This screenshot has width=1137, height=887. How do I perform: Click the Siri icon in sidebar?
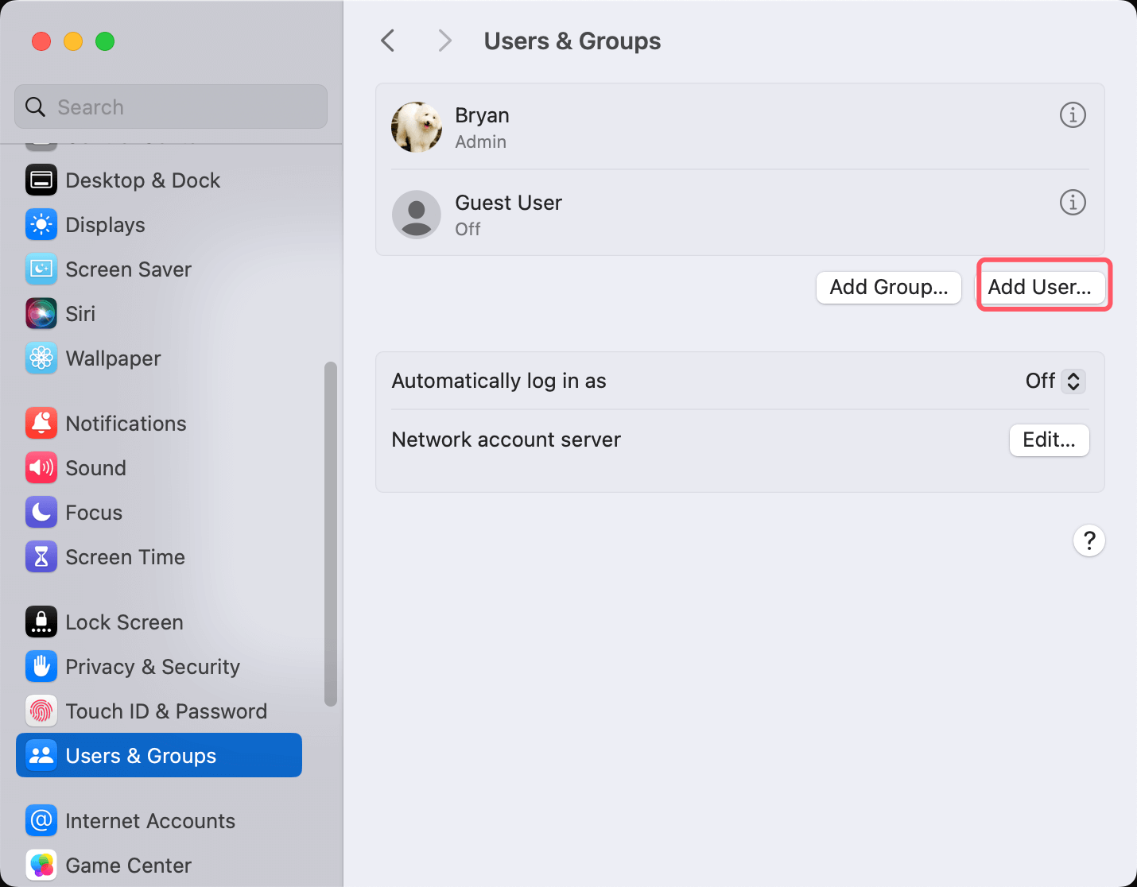pos(41,314)
